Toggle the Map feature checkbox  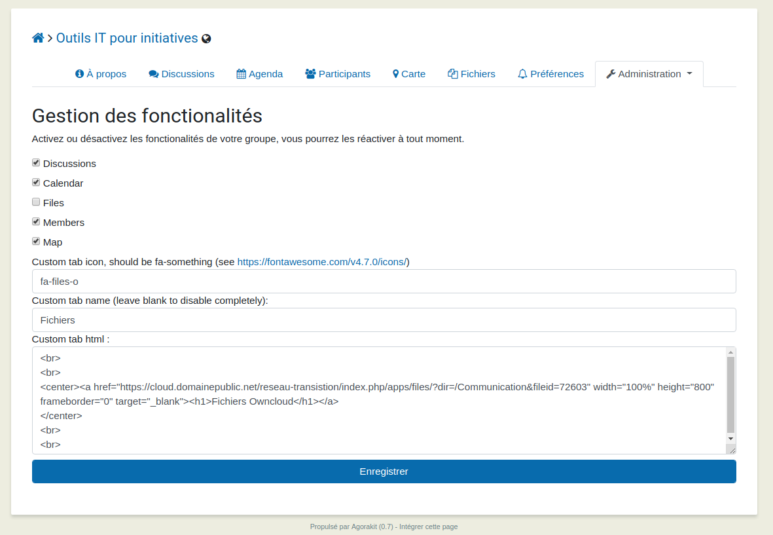(36, 242)
